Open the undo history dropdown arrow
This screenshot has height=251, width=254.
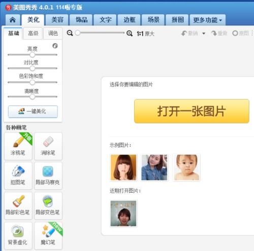(204, 33)
